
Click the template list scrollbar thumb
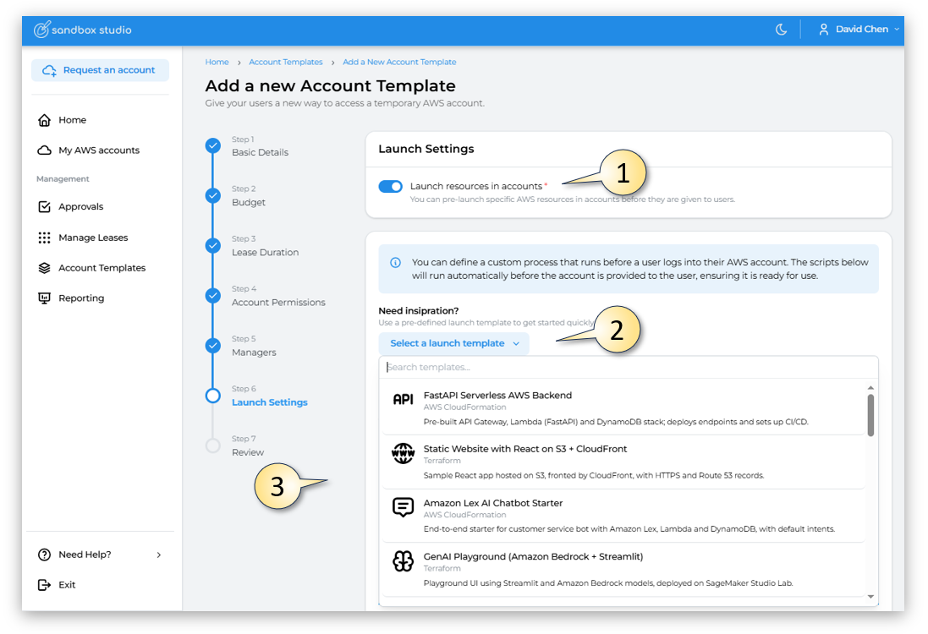(870, 414)
